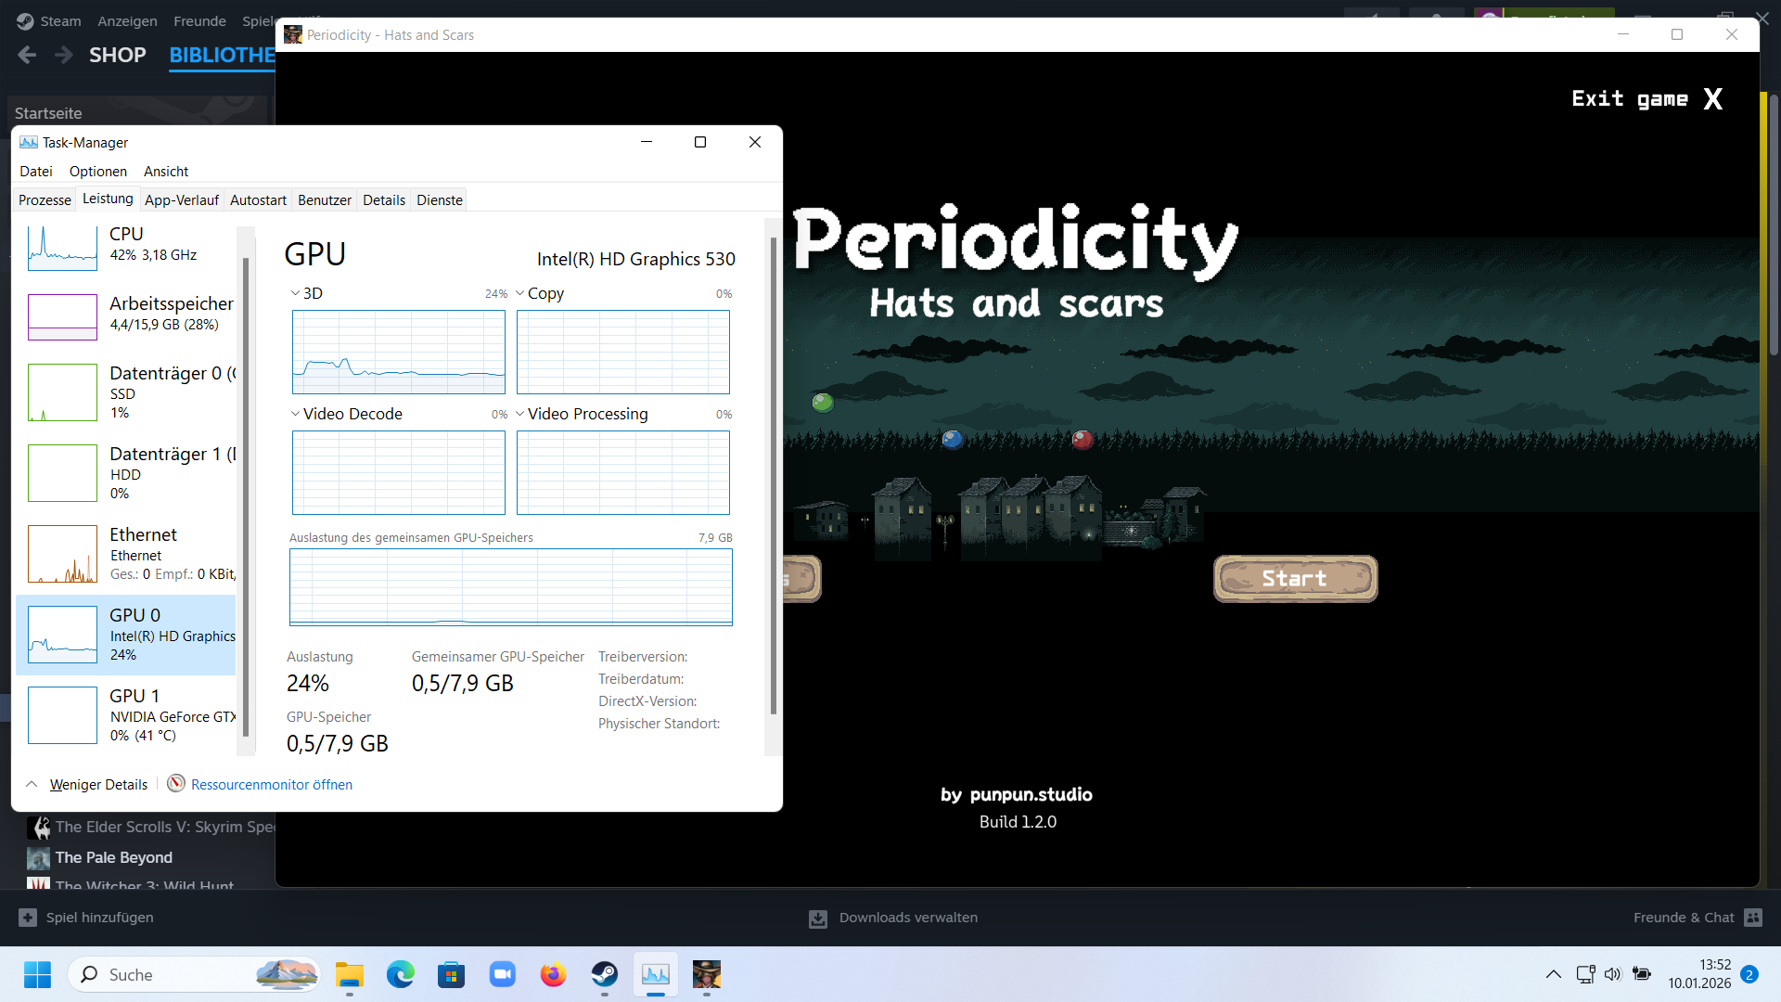Click the Spiel hinzufügen plus icon
This screenshot has height=1002, width=1781.
(x=28, y=917)
